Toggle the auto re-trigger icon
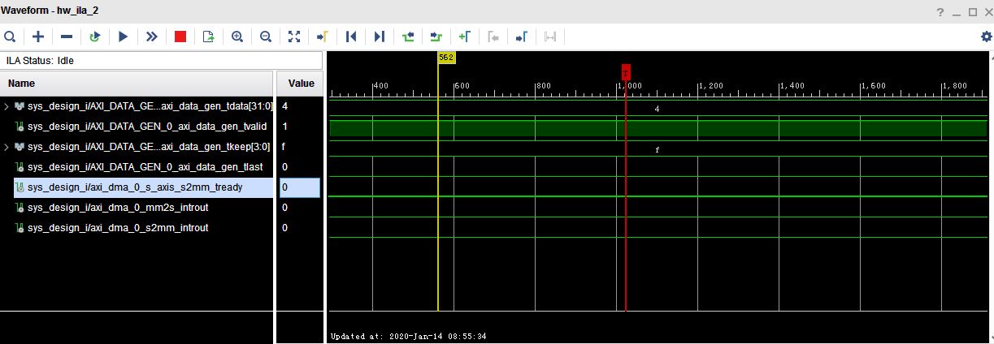 click(x=95, y=37)
